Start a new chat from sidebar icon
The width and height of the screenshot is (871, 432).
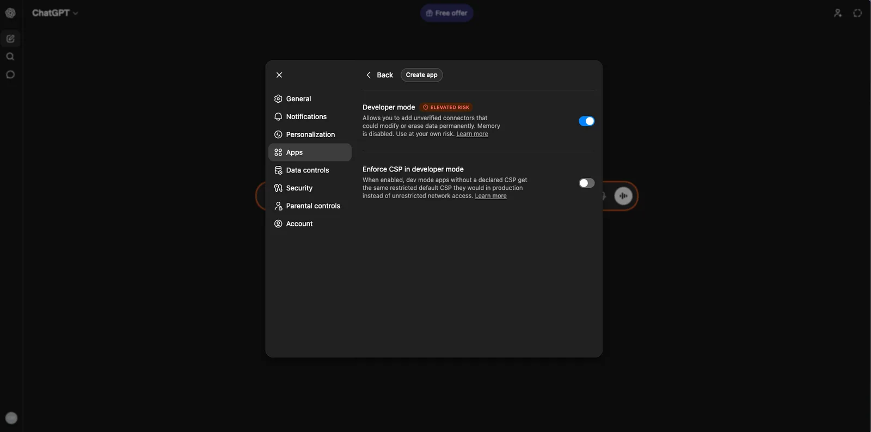pos(10,39)
